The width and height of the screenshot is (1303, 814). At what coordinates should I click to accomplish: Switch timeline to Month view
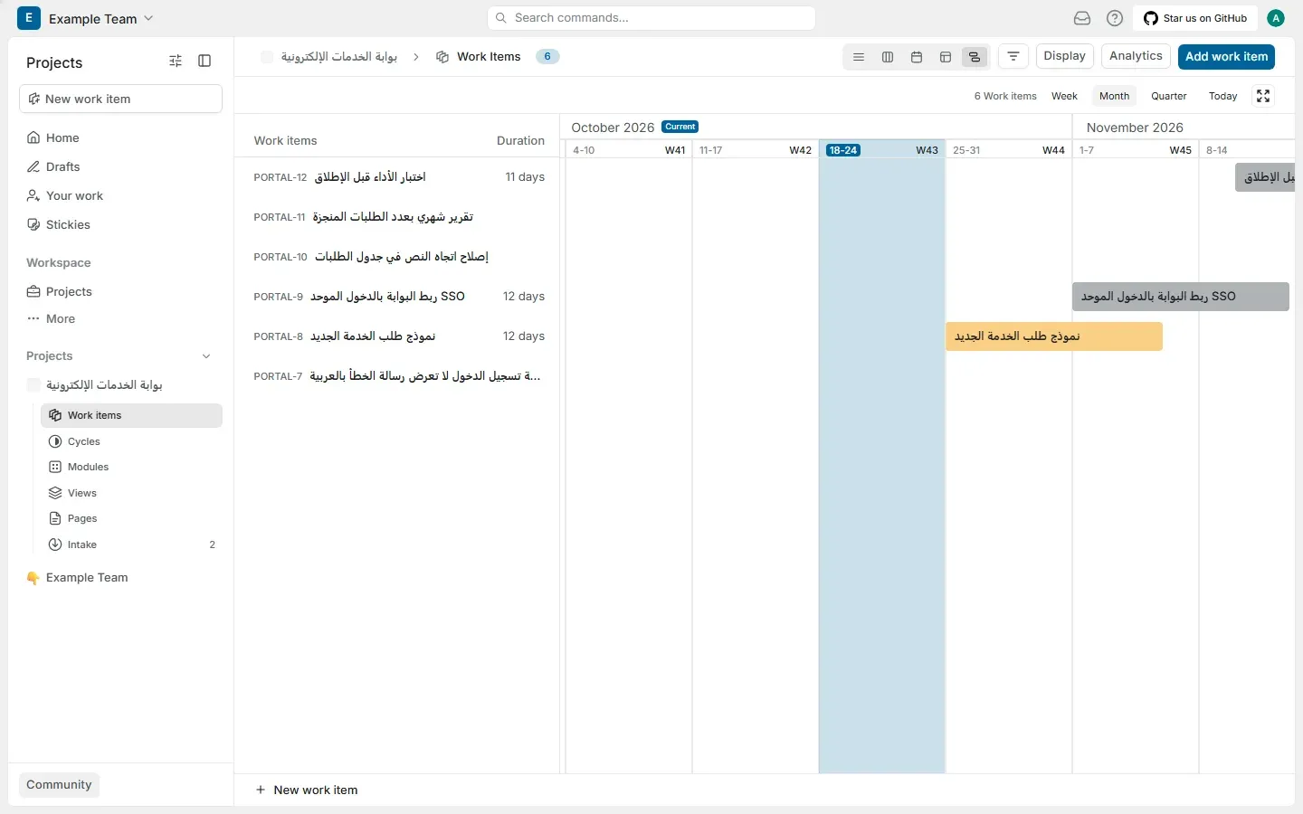click(1114, 96)
